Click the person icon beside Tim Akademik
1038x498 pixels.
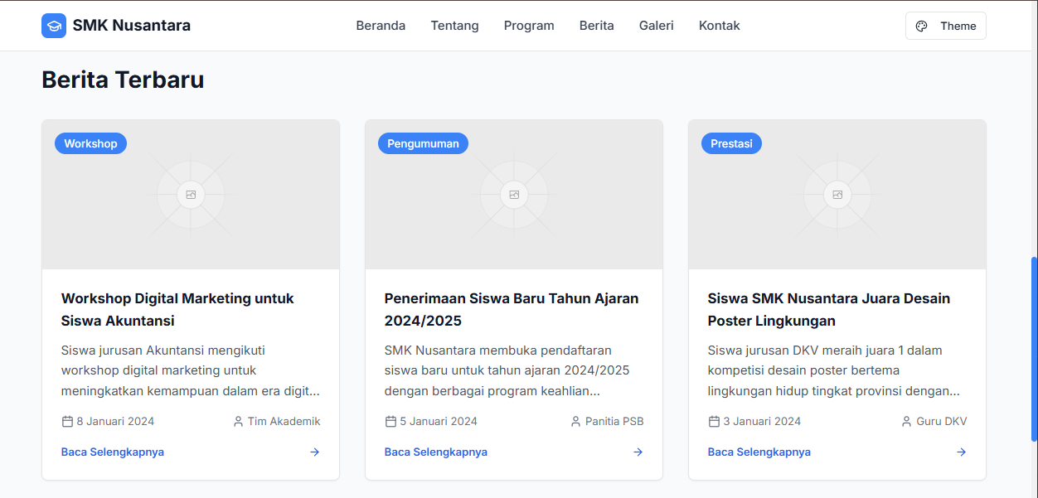click(239, 421)
